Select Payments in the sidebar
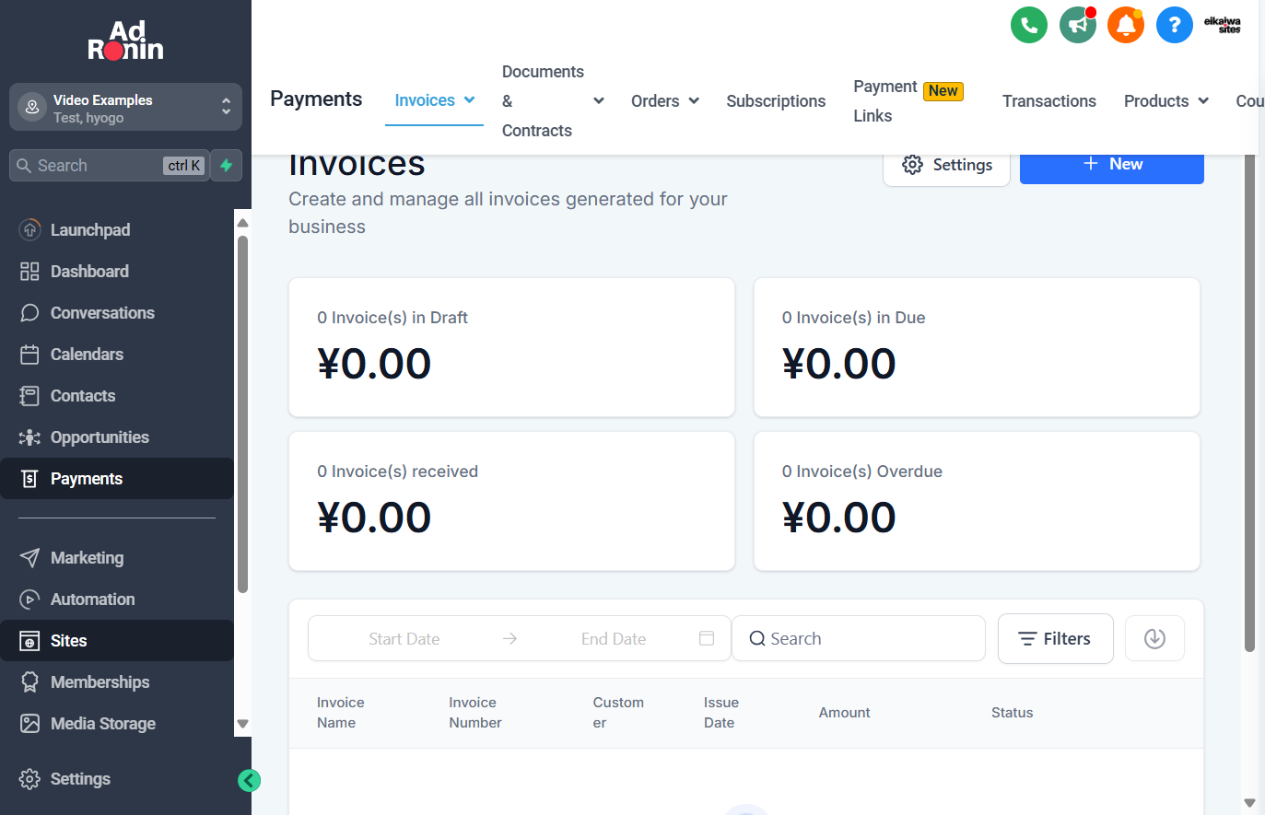Screen dimensions: 1265x815 [x=117, y=479]
